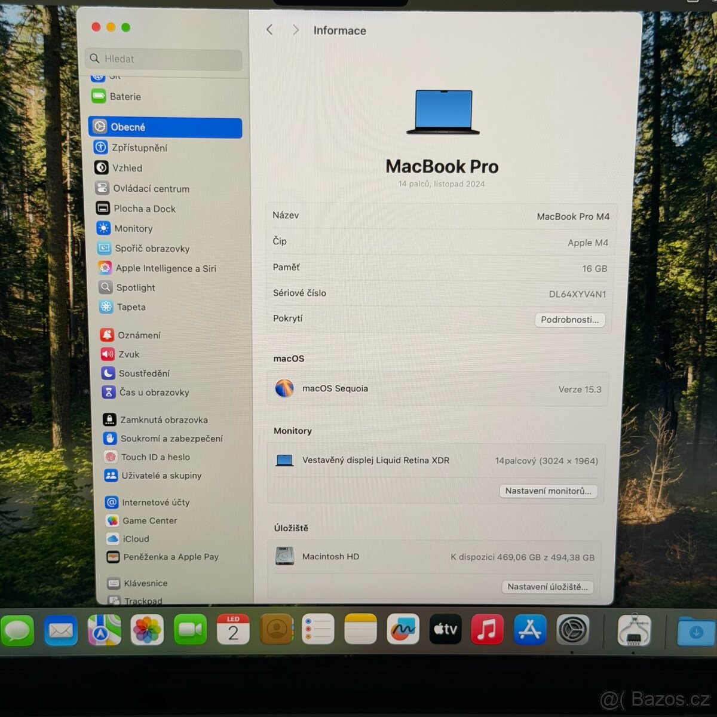Open Spotlight settings icon
The height and width of the screenshot is (717, 717).
tap(106, 287)
